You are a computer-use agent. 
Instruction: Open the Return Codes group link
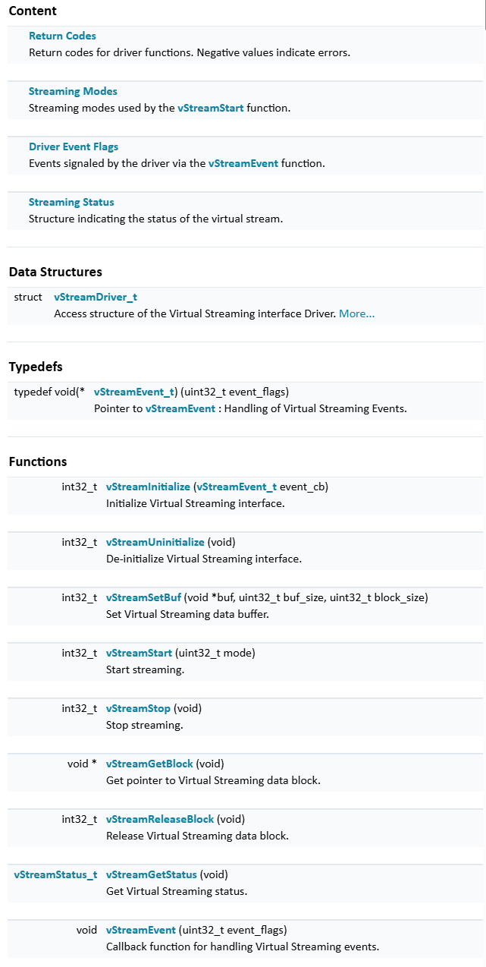[62, 36]
